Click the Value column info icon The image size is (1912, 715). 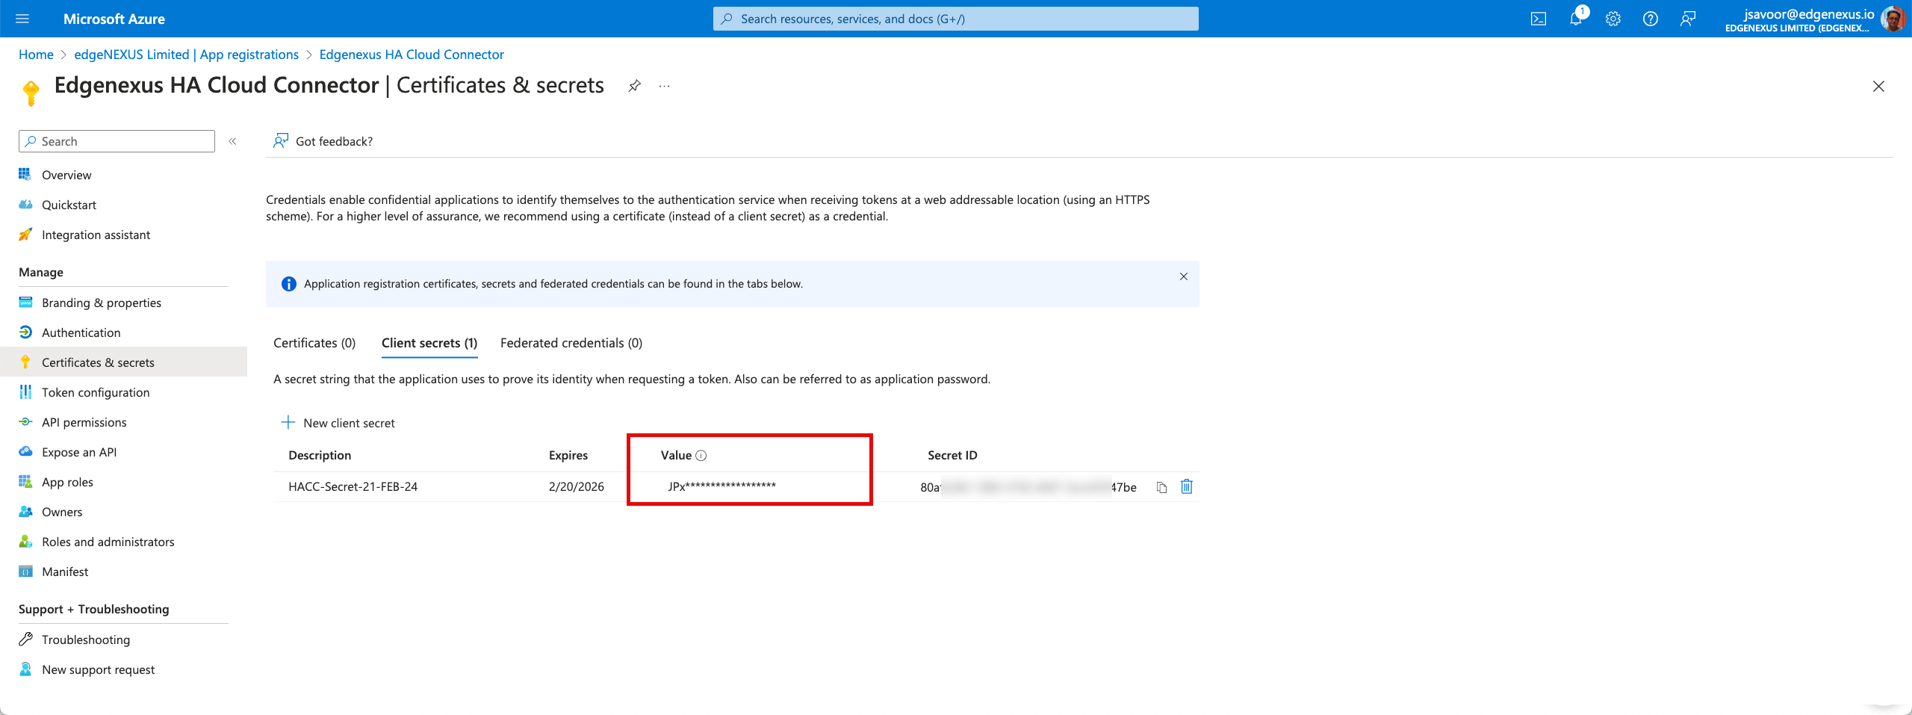click(x=701, y=456)
